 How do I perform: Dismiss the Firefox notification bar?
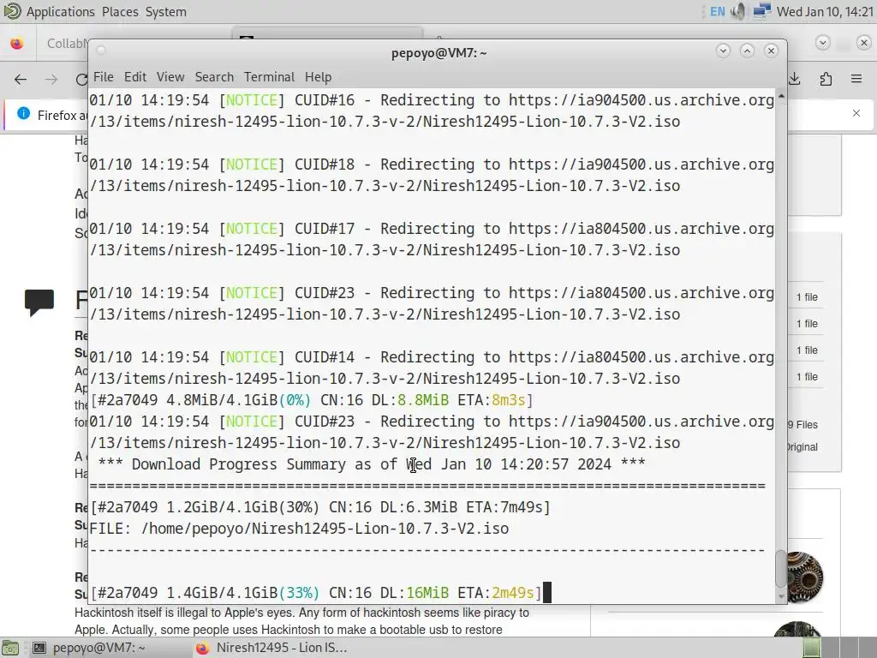click(856, 114)
